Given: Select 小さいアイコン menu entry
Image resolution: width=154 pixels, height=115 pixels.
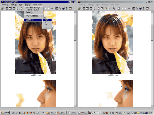Looking at the screenshot, I should pyautogui.click(x=33, y=10).
